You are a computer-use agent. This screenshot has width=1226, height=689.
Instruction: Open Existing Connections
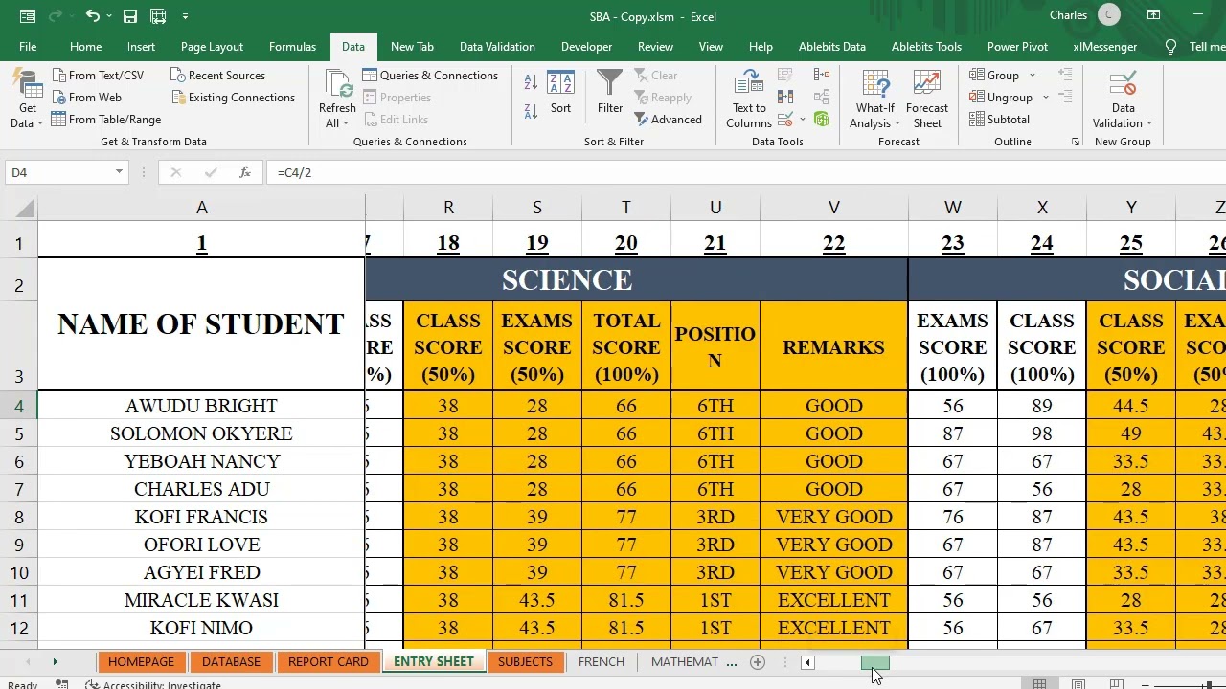click(233, 97)
